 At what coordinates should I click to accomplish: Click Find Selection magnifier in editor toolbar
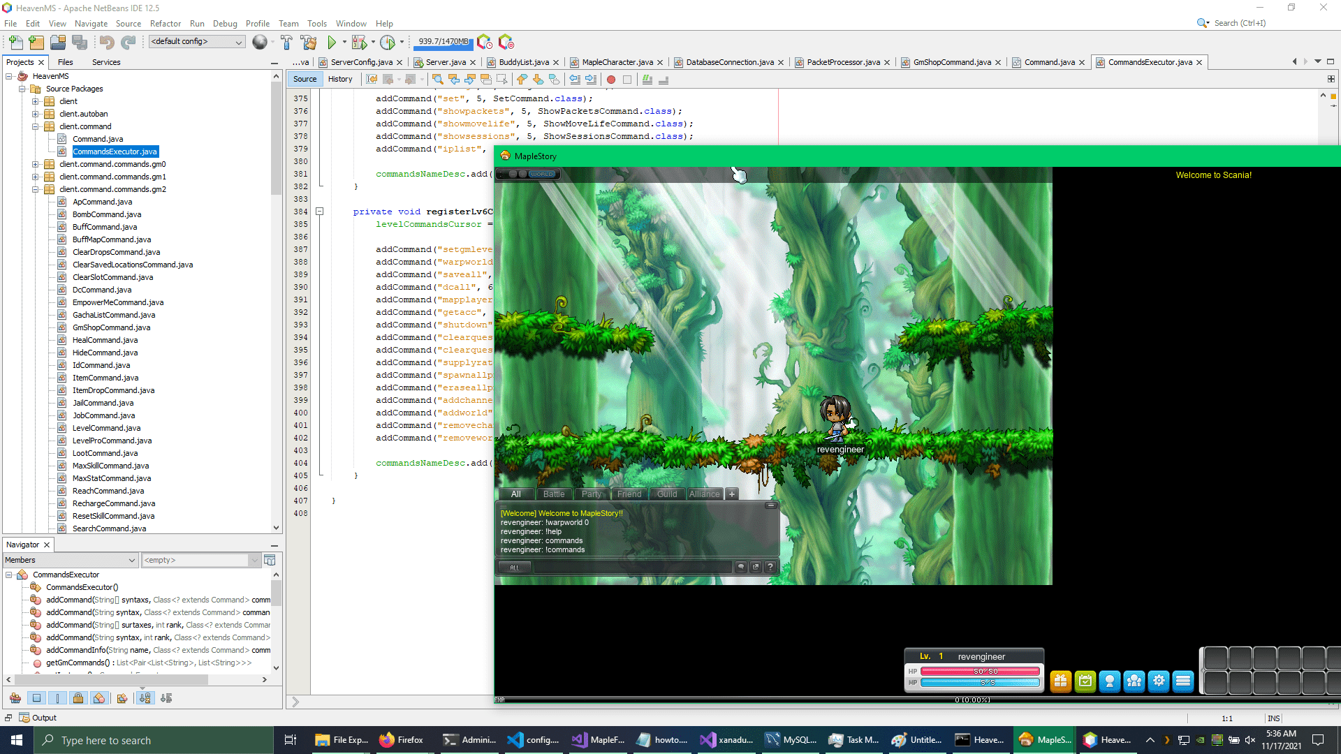point(437,80)
